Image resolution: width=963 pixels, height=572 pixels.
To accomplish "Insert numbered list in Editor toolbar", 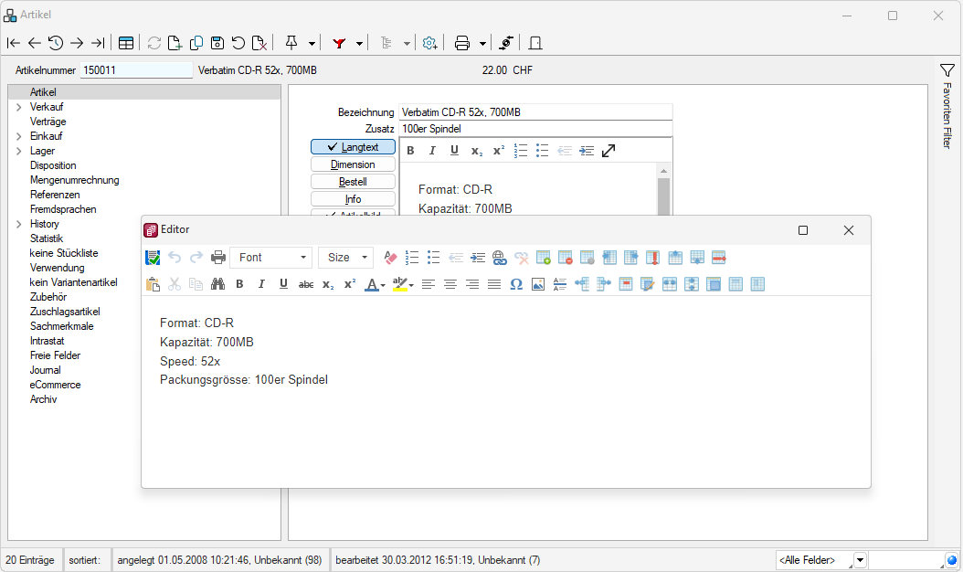I will (412, 258).
